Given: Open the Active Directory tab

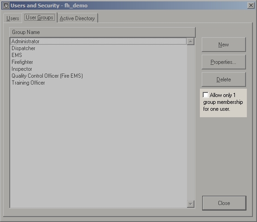Looking at the screenshot, I should click(x=77, y=18).
